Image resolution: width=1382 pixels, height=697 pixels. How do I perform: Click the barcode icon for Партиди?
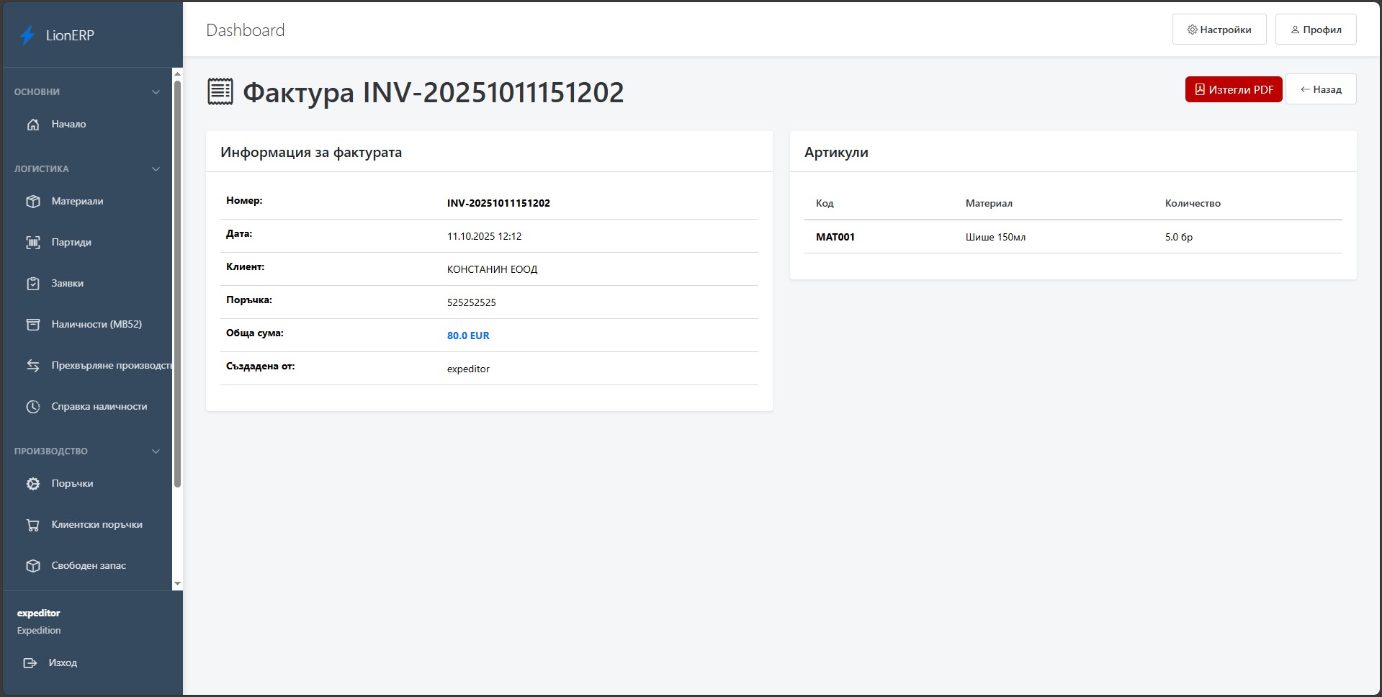click(x=33, y=243)
